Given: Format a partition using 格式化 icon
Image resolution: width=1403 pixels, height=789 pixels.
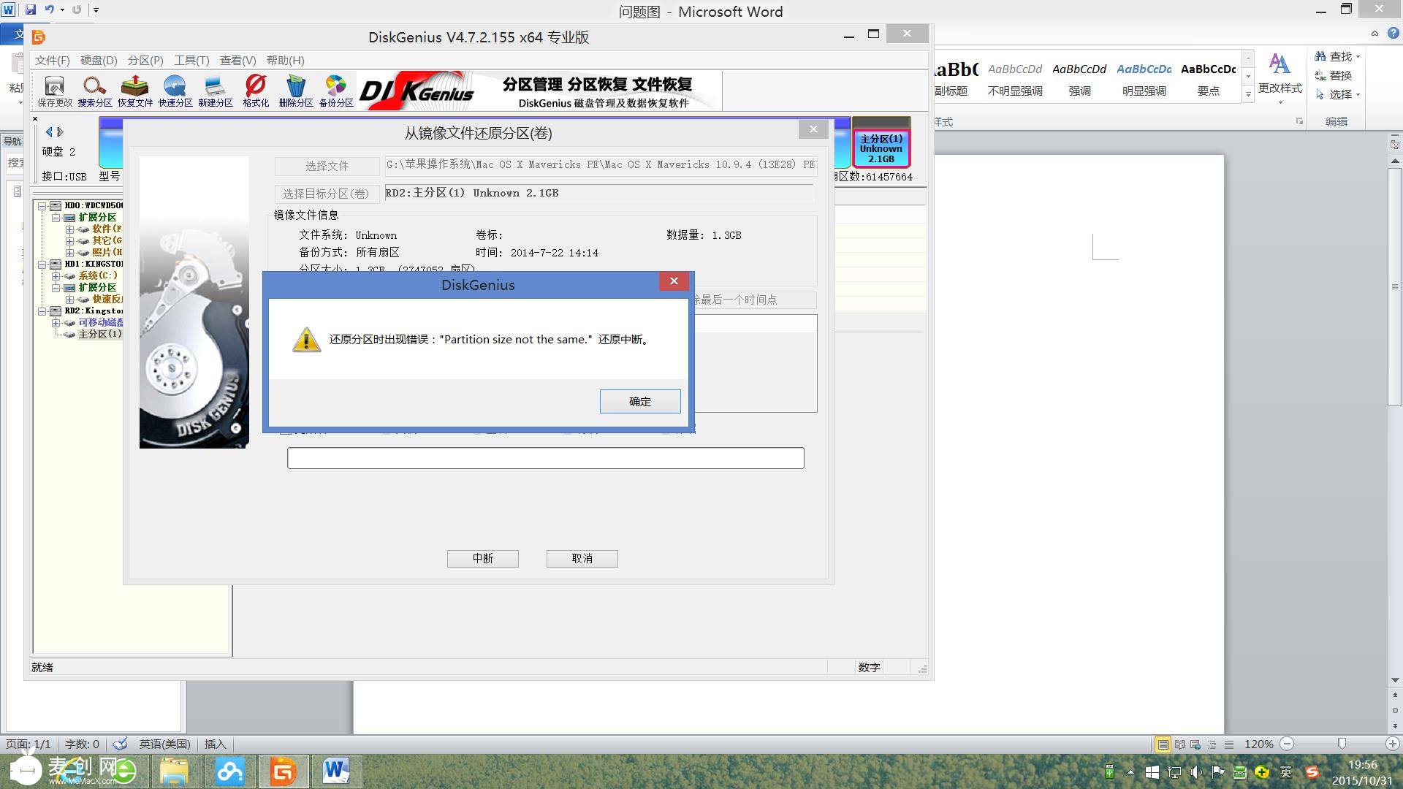Looking at the screenshot, I should tap(255, 90).
